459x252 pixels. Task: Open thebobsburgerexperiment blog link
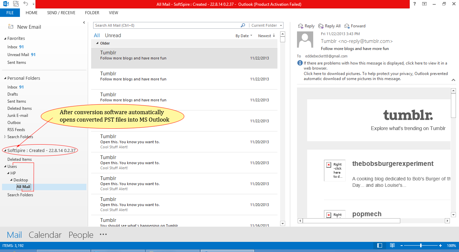[x=393, y=164]
